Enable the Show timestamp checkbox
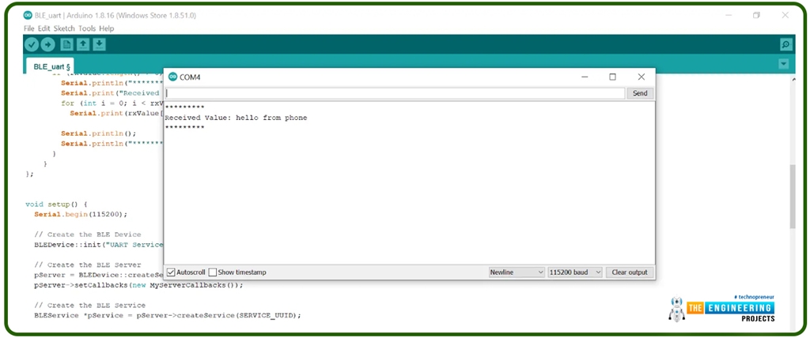Image resolution: width=810 pixels, height=338 pixels. (x=212, y=272)
